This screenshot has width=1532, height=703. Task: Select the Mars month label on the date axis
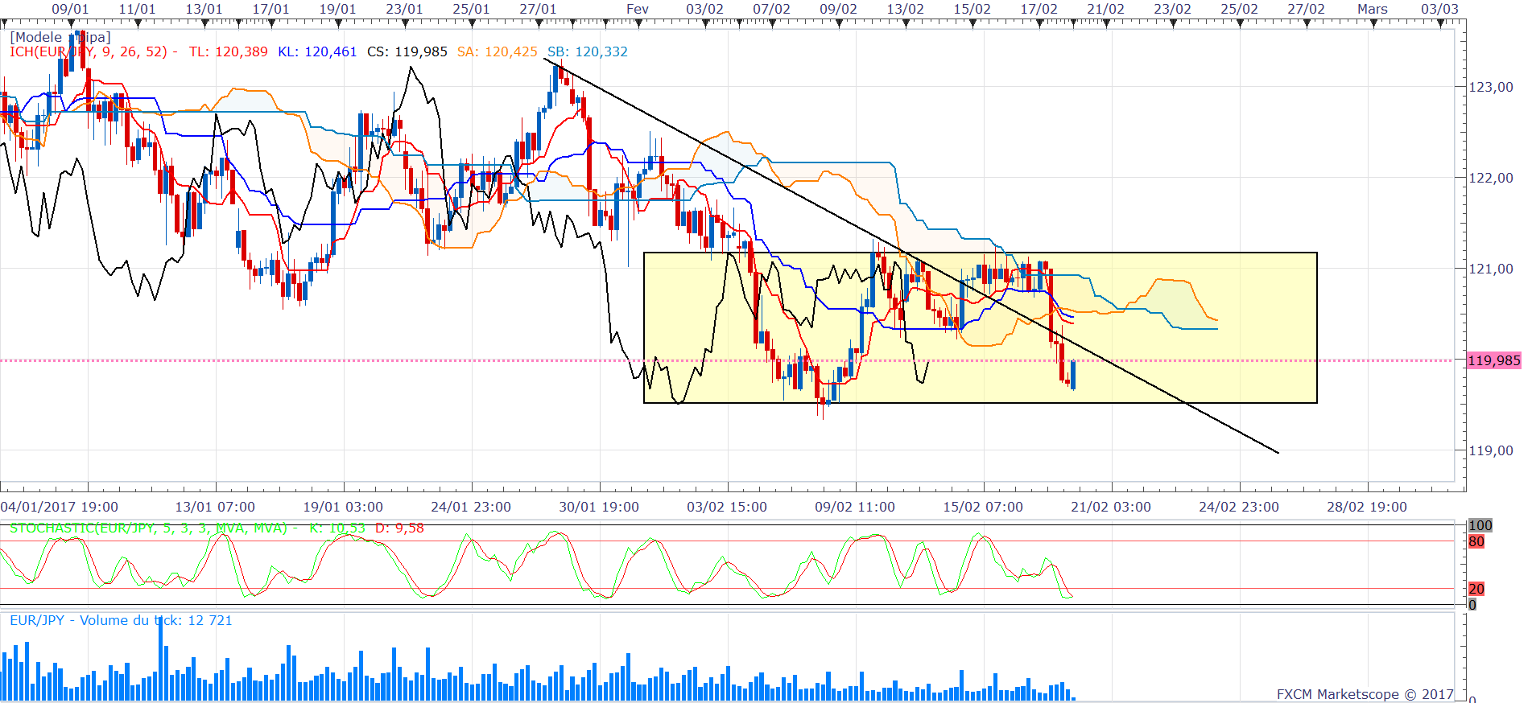click(x=1373, y=9)
